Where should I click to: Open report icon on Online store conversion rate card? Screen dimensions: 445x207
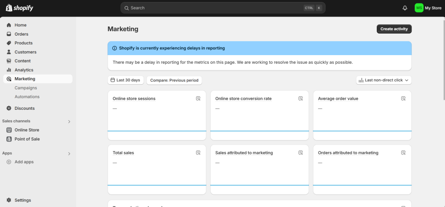[x=300, y=99]
